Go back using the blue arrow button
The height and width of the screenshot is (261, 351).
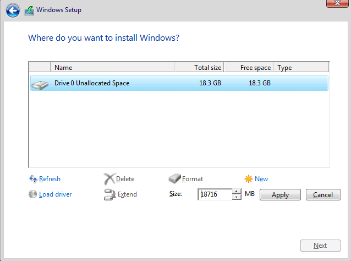click(x=13, y=10)
